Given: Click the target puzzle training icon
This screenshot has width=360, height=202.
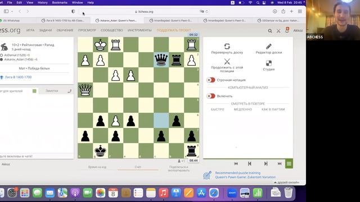Looking at the screenshot, I should tap(207, 175).
